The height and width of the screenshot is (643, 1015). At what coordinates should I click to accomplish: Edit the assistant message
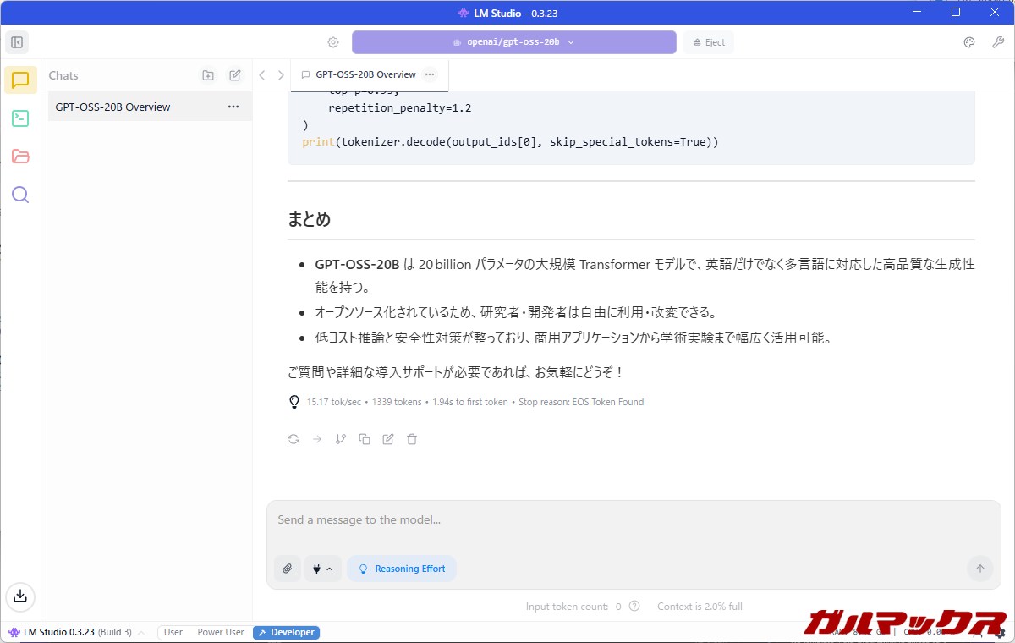(388, 439)
